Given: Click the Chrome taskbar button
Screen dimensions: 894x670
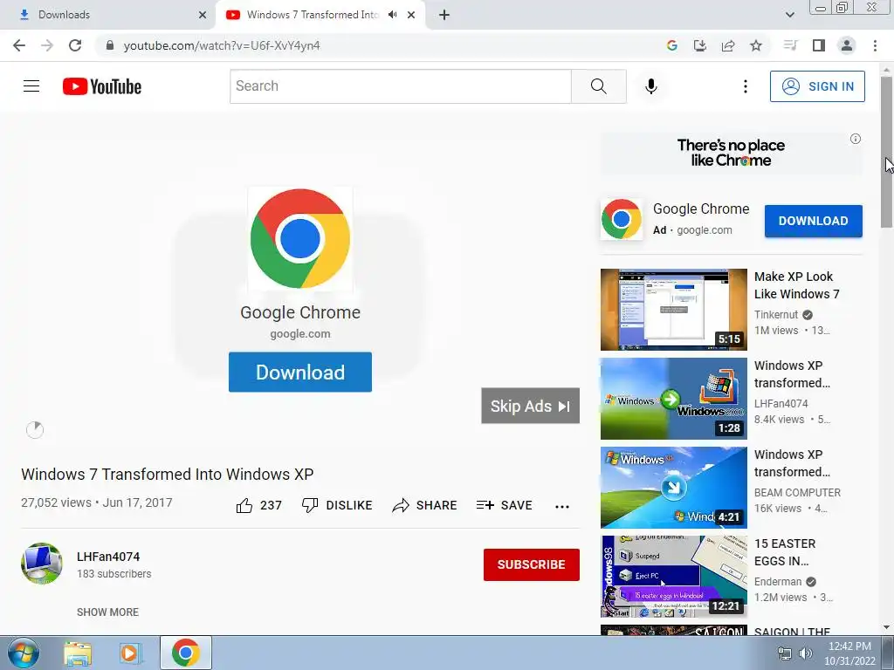Looking at the screenshot, I should pyautogui.click(x=186, y=653).
